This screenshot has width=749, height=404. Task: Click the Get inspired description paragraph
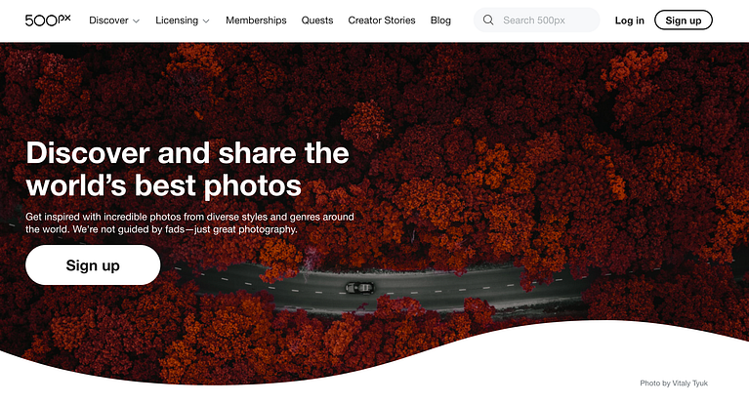click(x=189, y=223)
